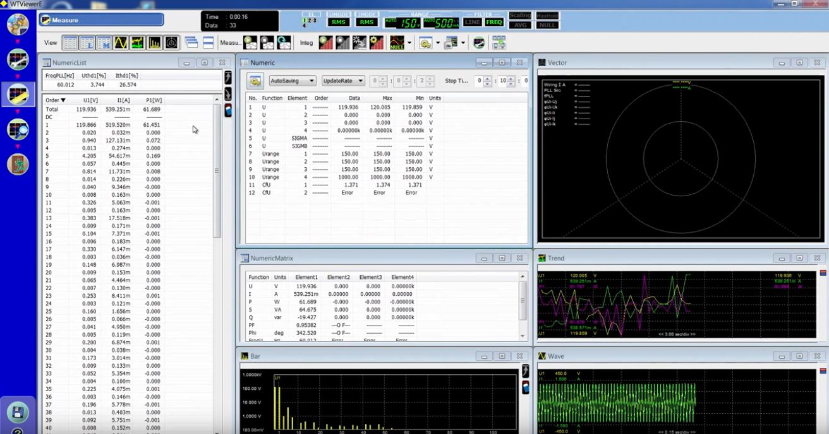Open the wrench setup step in the sidebar

click(x=18, y=59)
